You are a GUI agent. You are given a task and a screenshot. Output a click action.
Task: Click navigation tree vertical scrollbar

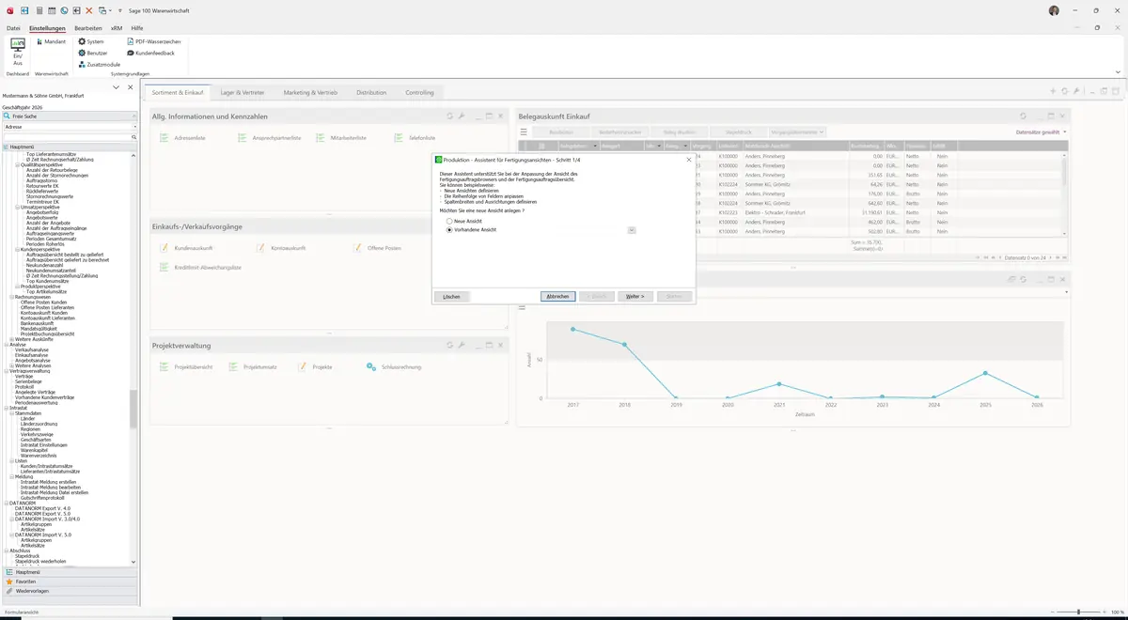click(x=133, y=409)
